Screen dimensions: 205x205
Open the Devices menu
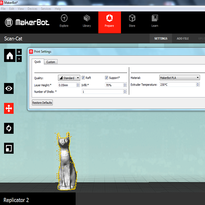click(x=33, y=9)
